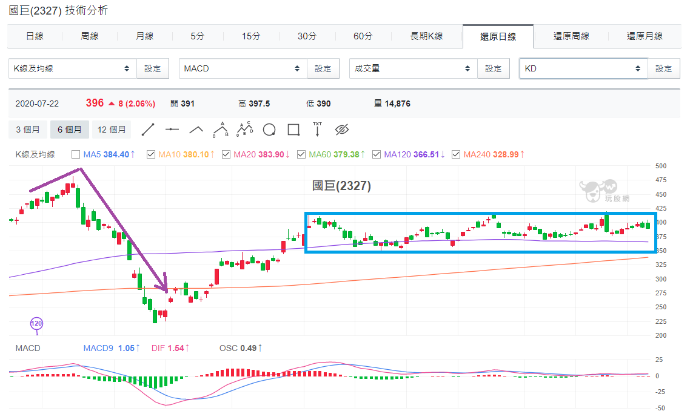This screenshot has width=690, height=414.
Task: Show the 12 個月 time range
Action: click(x=112, y=130)
